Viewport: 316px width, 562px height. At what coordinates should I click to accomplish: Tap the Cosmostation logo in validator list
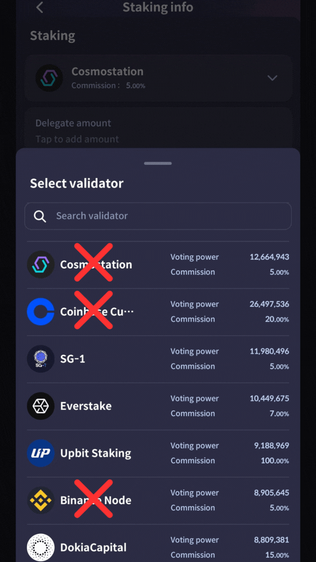click(x=40, y=264)
